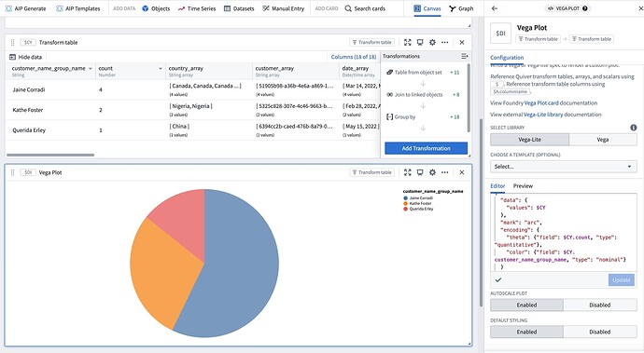Open the Transform table card more options menu
This screenshot has width=644, height=353.
click(445, 42)
